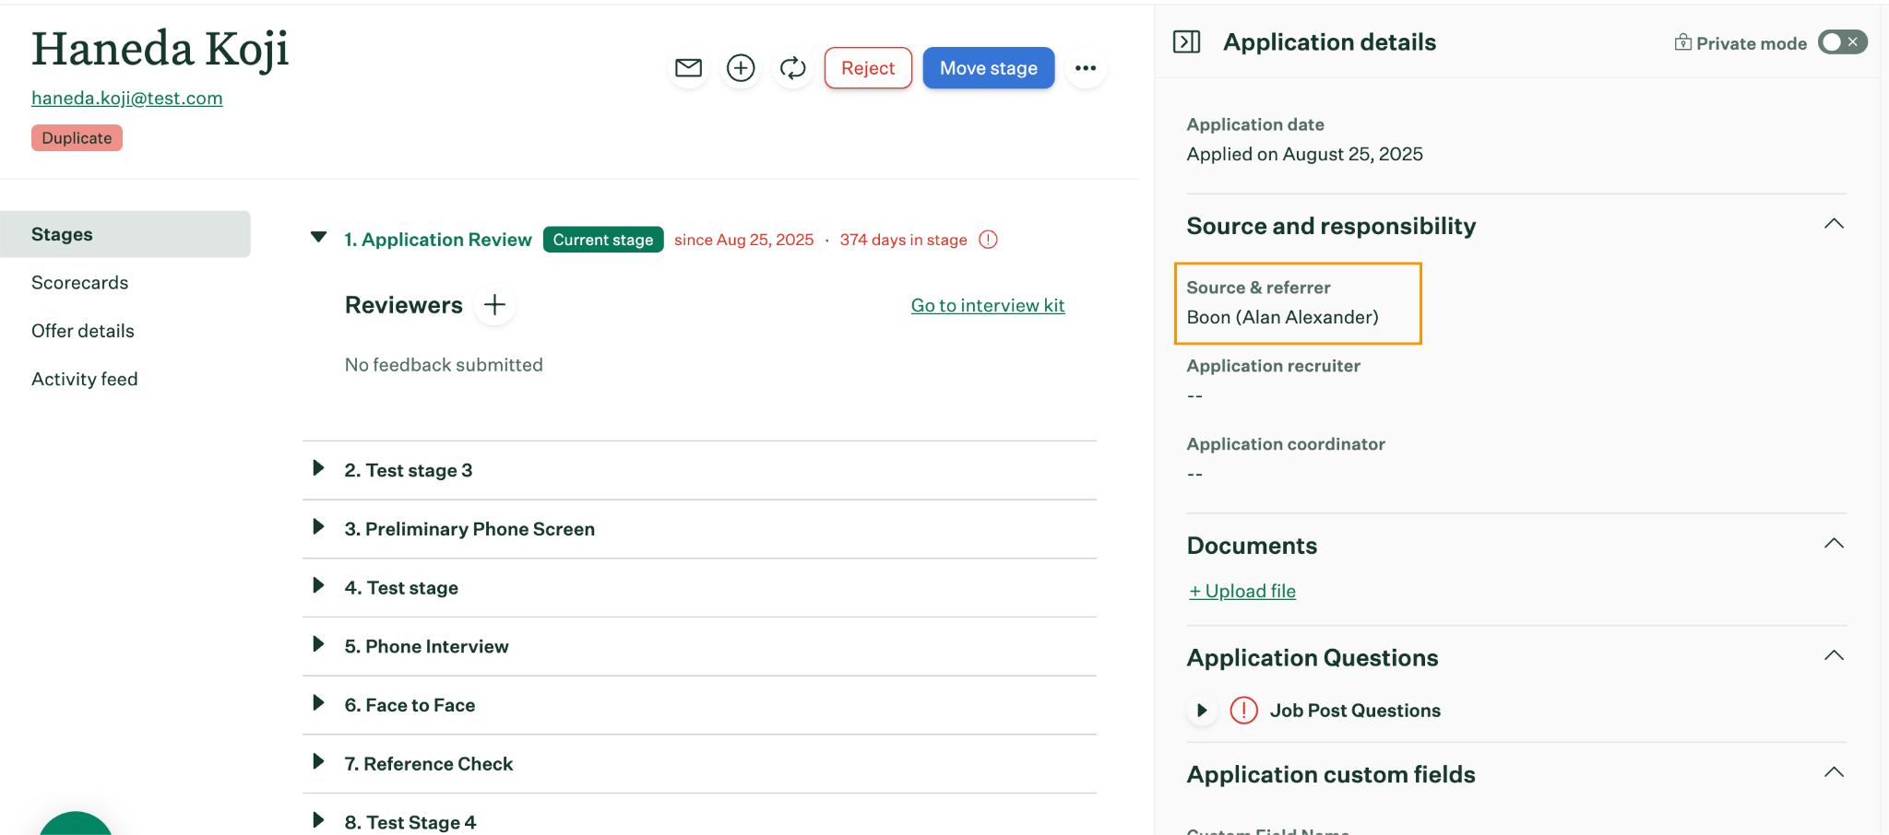The image size is (1889, 835).
Task: Click the Application recruiter value
Action: tap(1194, 395)
